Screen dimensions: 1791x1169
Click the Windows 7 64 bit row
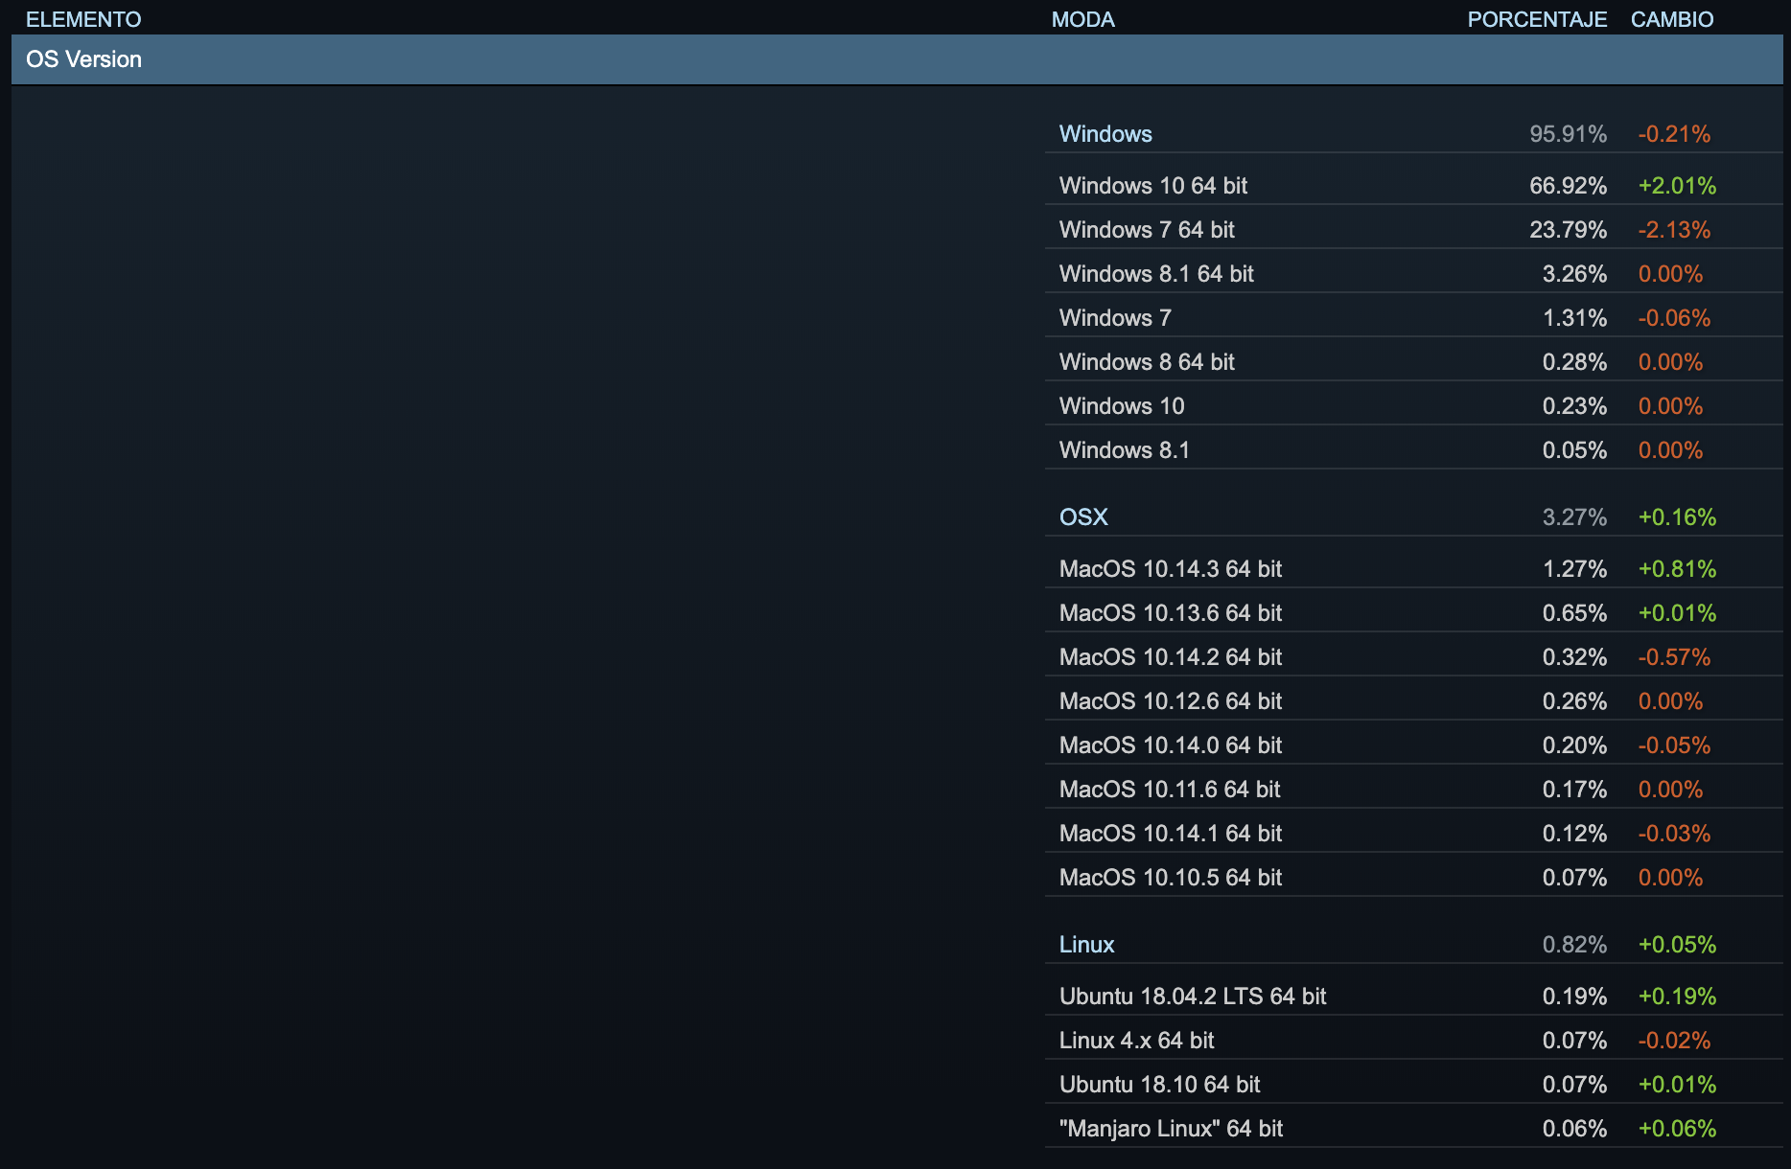click(x=1413, y=230)
